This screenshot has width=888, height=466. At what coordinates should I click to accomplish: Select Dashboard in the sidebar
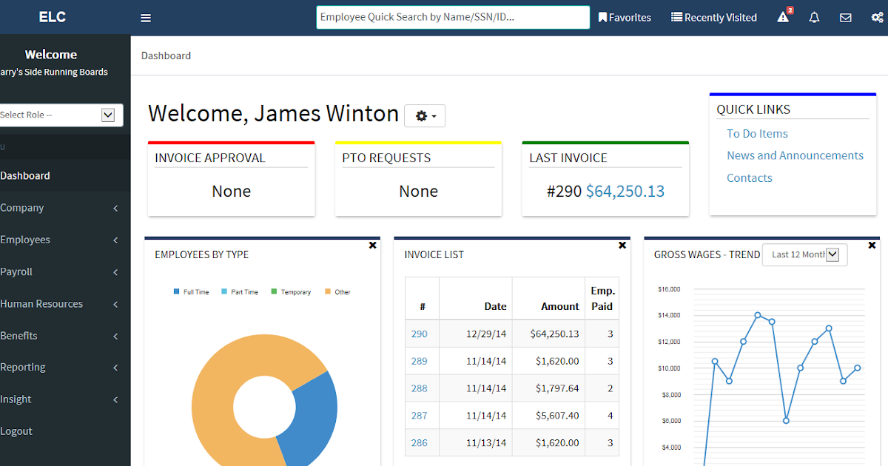25,175
